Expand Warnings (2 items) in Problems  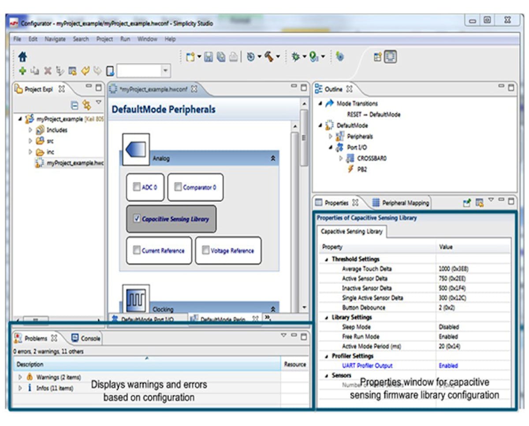point(20,377)
